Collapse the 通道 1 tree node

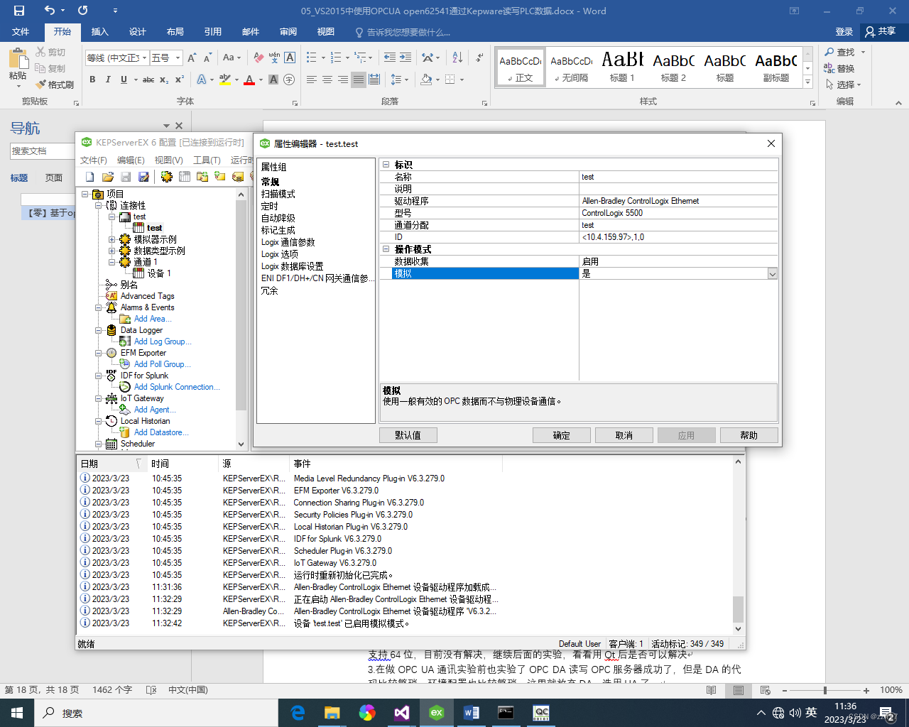(x=111, y=262)
